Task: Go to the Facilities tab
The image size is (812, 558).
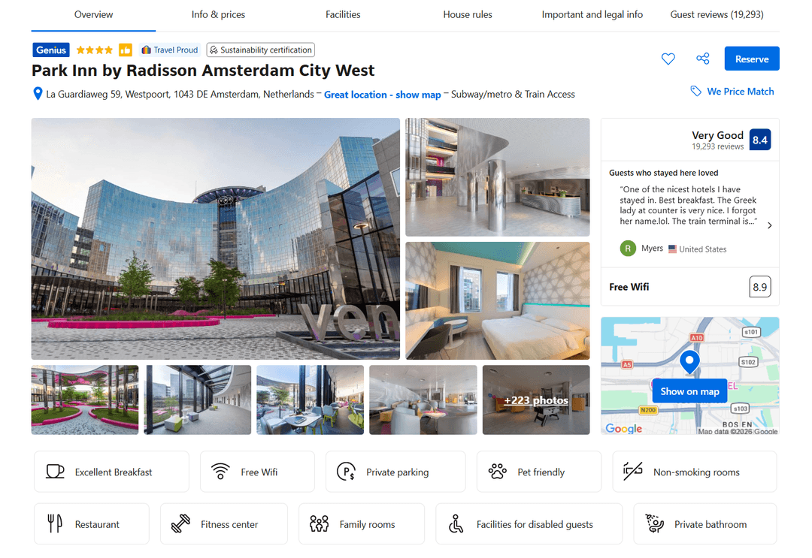Action: 343,14
